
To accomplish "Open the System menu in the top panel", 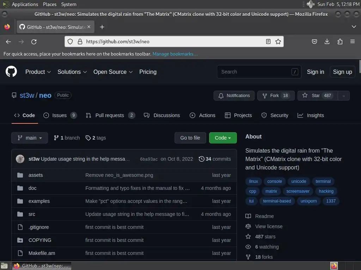I will 69,4.
